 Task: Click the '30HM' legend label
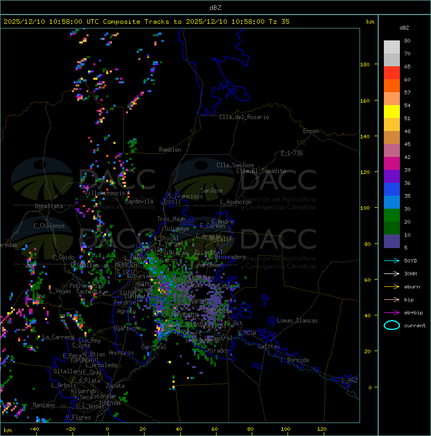pos(410,273)
